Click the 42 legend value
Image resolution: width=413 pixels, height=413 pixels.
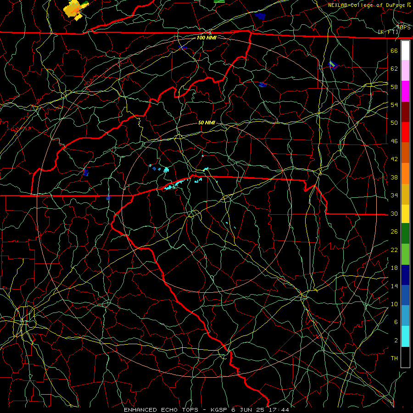pyautogui.click(x=394, y=159)
